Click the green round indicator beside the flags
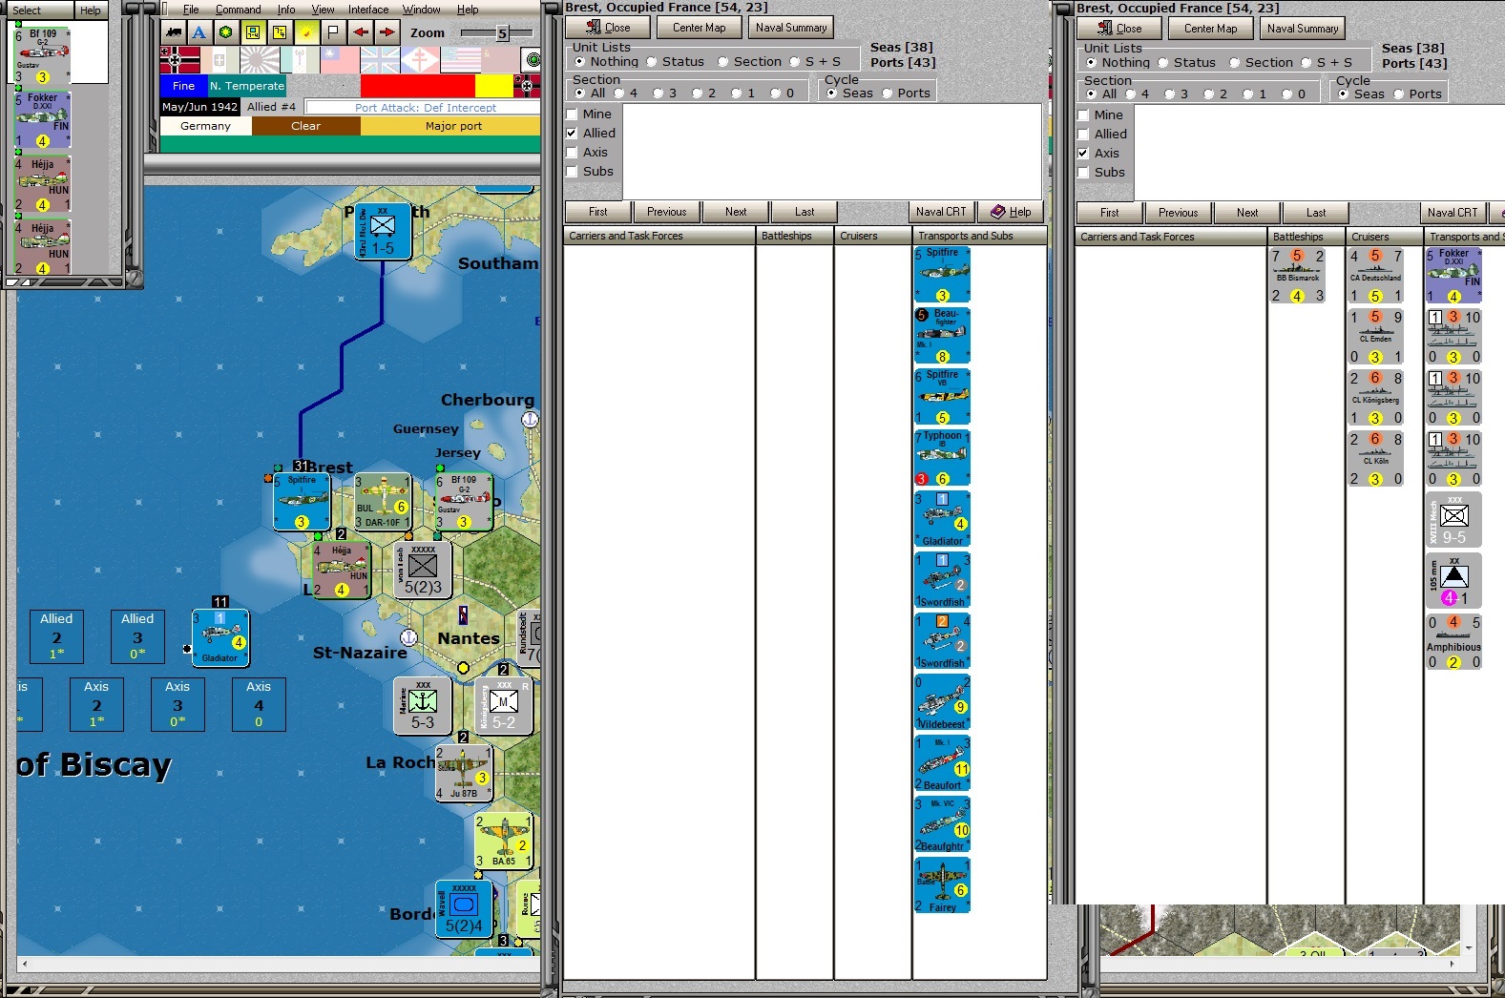This screenshot has width=1505, height=998. pyautogui.click(x=533, y=60)
